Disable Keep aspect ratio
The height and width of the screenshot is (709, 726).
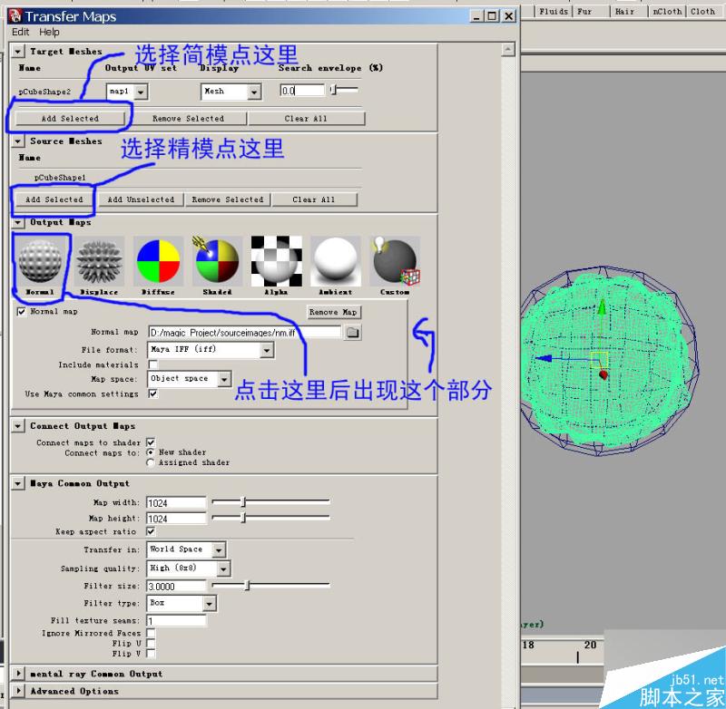point(152,532)
